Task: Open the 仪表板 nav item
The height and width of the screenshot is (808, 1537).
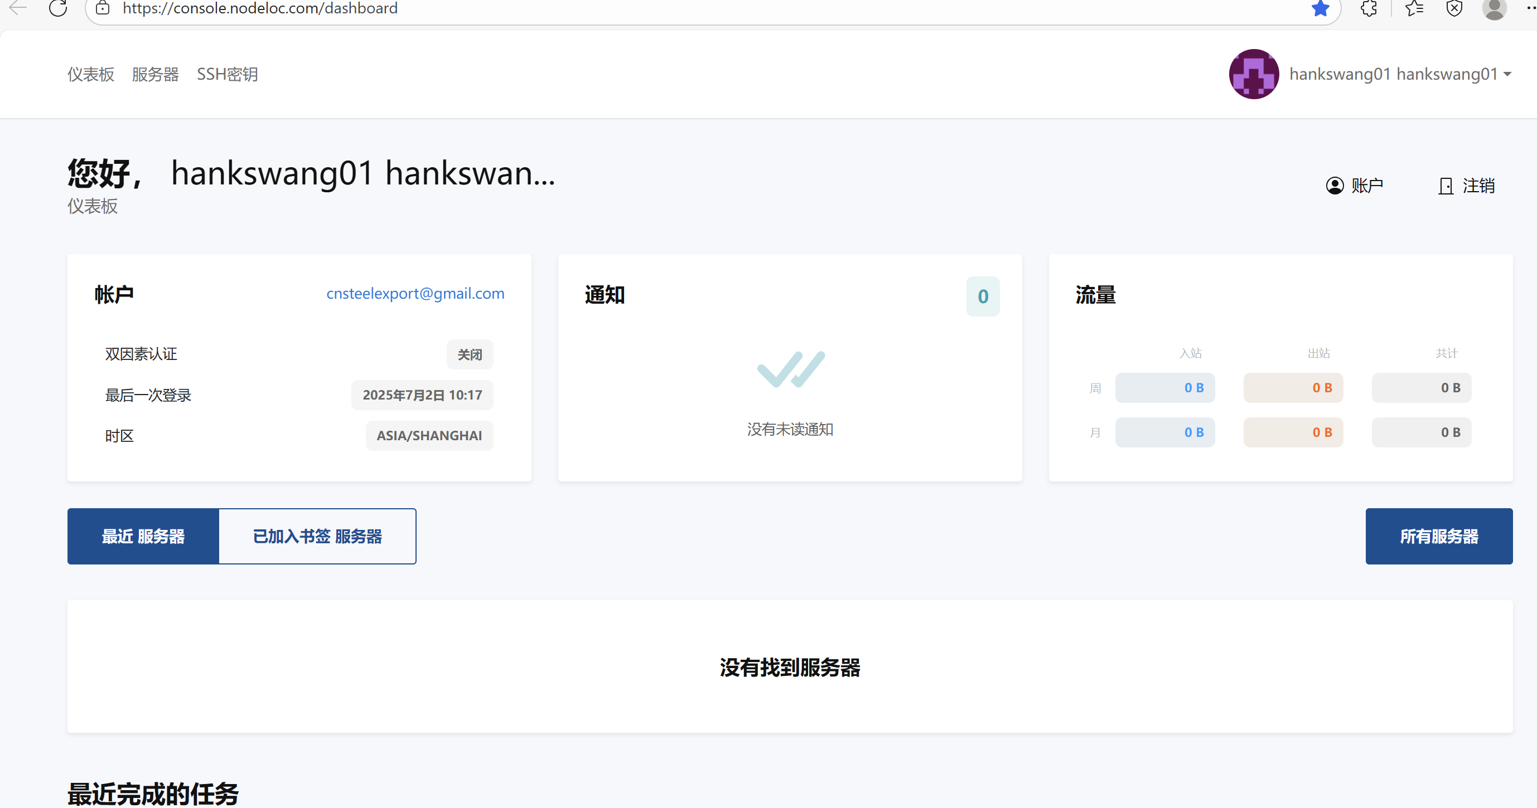Action: [91, 75]
